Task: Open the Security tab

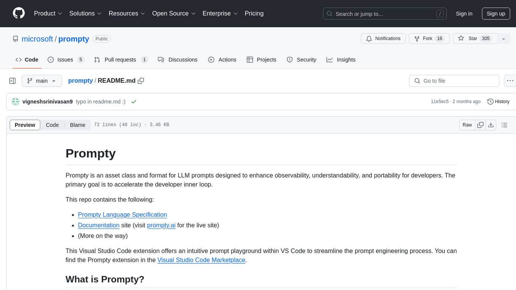Action: pos(302,60)
